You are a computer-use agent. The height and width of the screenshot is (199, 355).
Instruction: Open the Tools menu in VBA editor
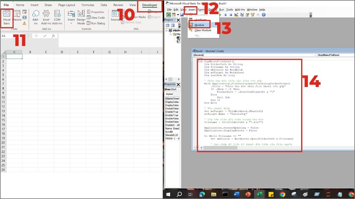tap(230, 10)
